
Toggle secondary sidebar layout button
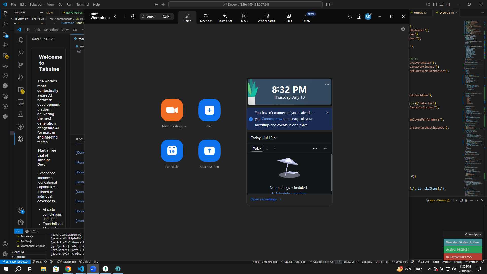click(448, 4)
